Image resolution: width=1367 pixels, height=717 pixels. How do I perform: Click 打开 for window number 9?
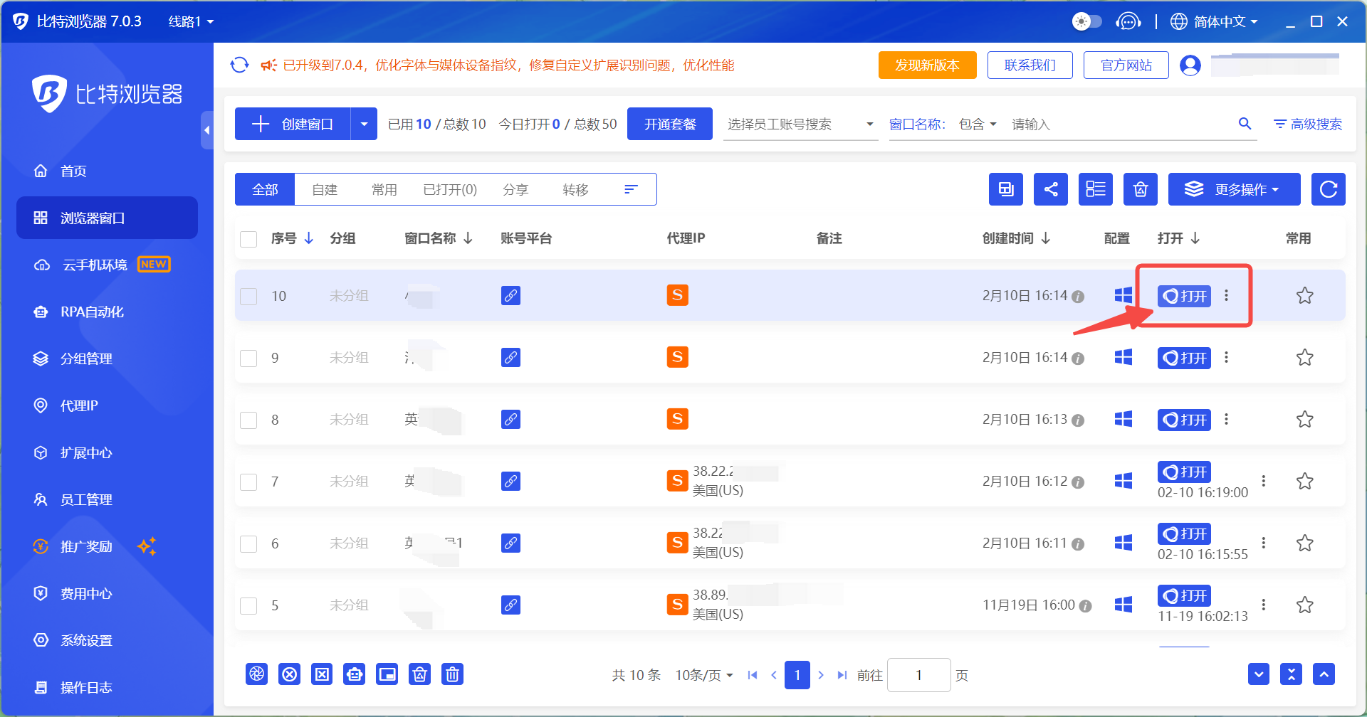pos(1184,358)
